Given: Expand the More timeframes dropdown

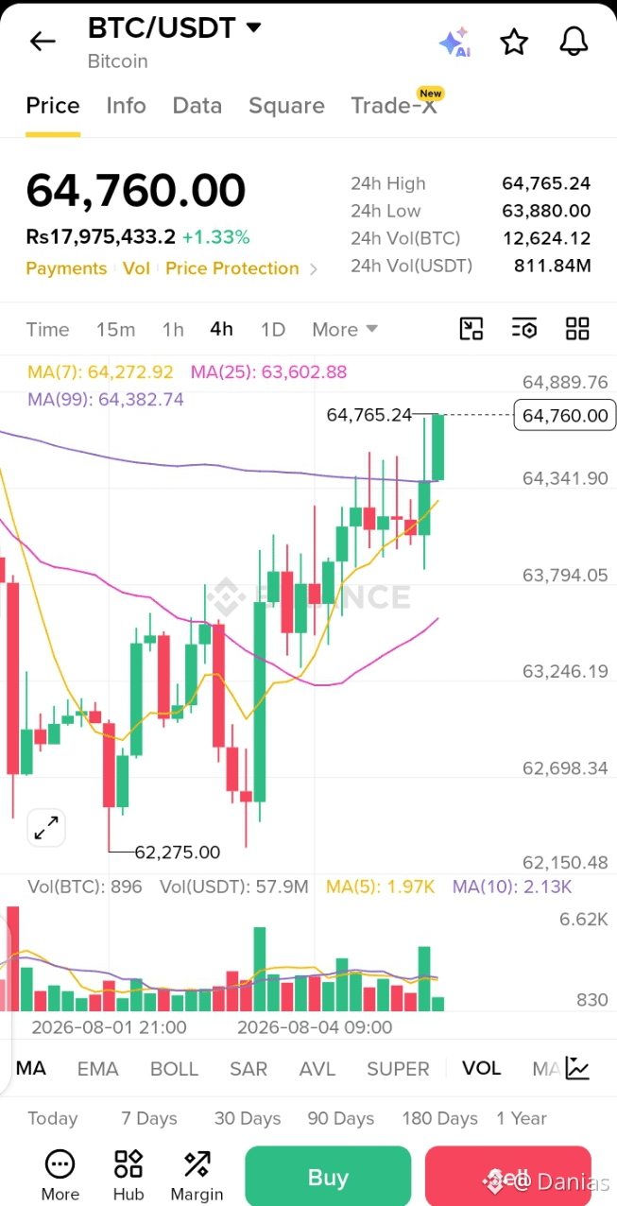Looking at the screenshot, I should point(345,329).
